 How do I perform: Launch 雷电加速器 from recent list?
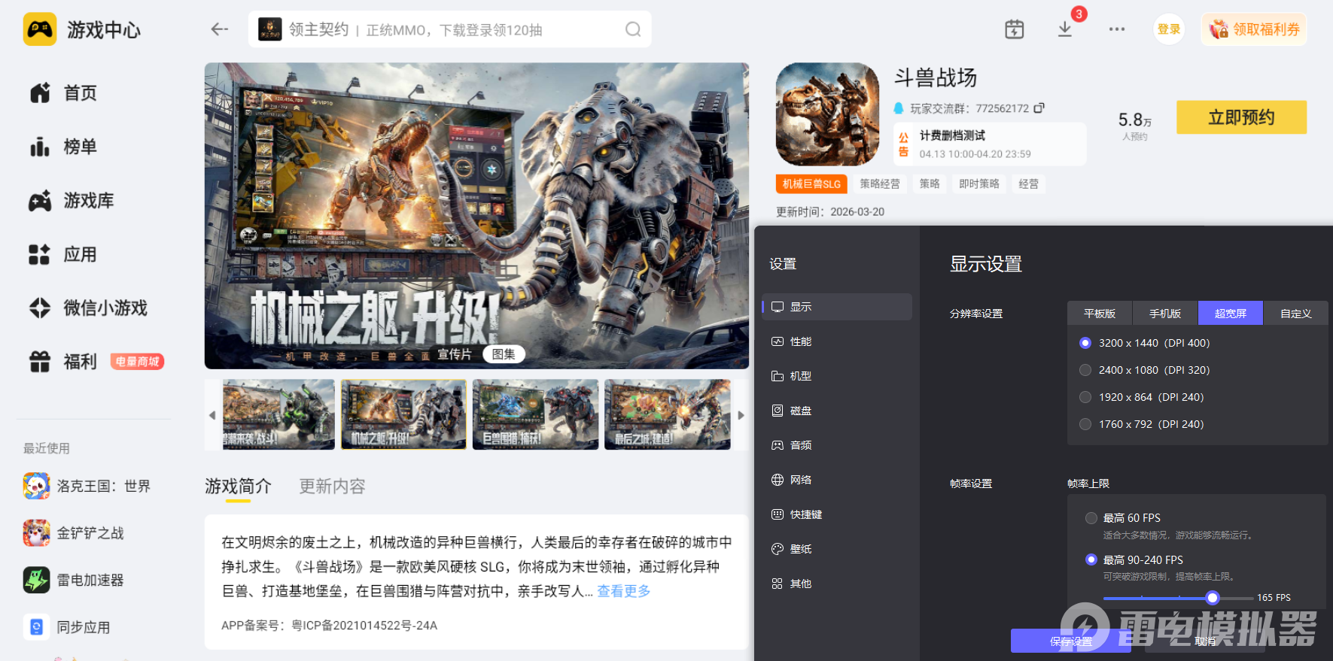click(x=74, y=580)
